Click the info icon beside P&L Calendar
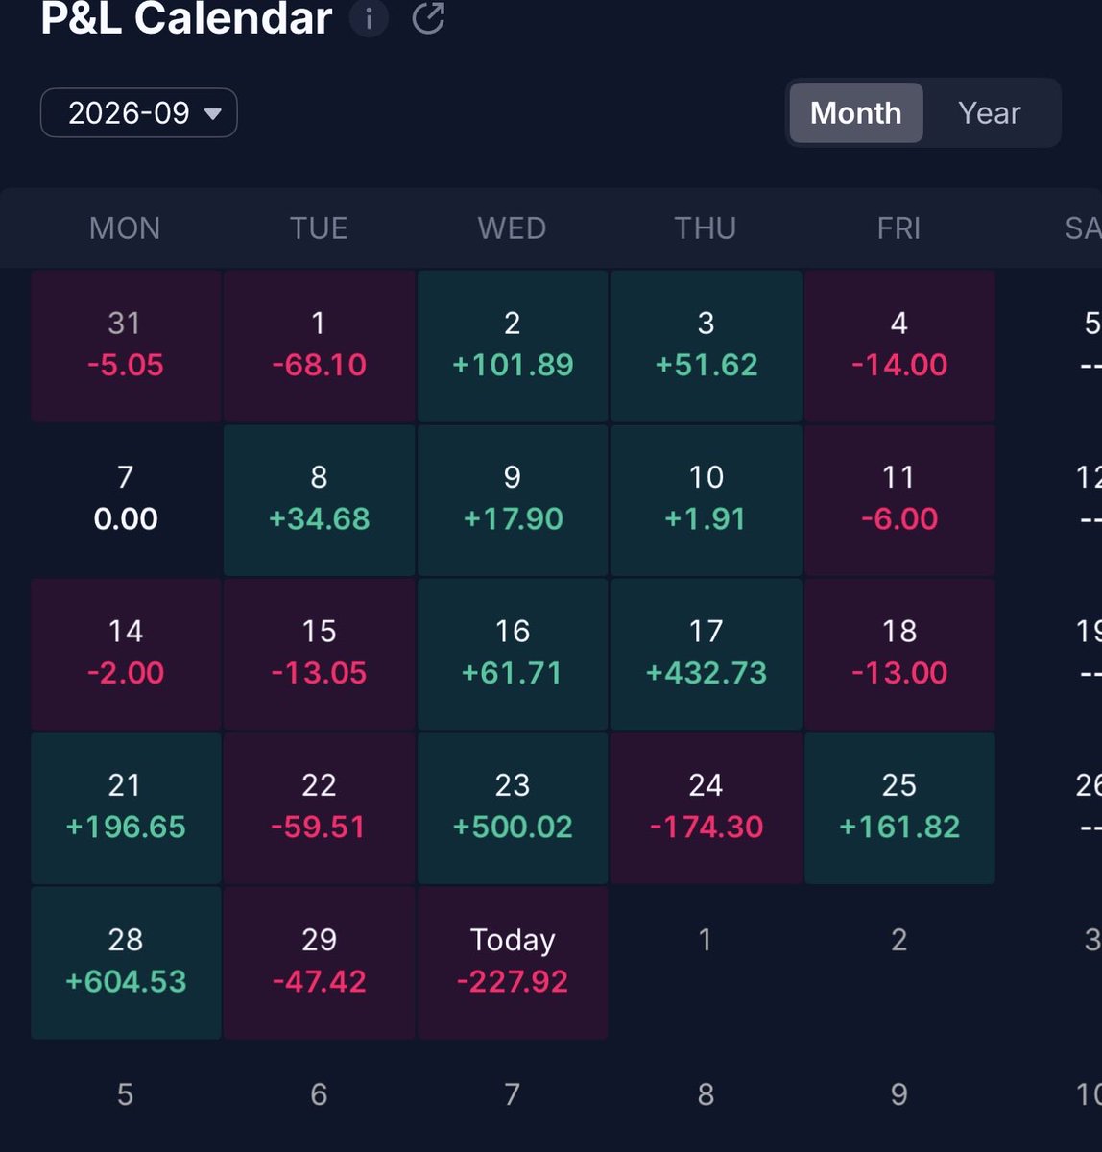Screen dimensions: 1102x1152 click(369, 17)
